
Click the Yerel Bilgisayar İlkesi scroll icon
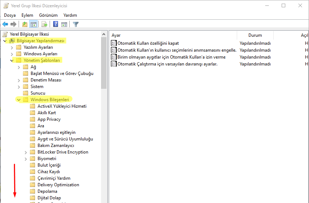[5, 34]
